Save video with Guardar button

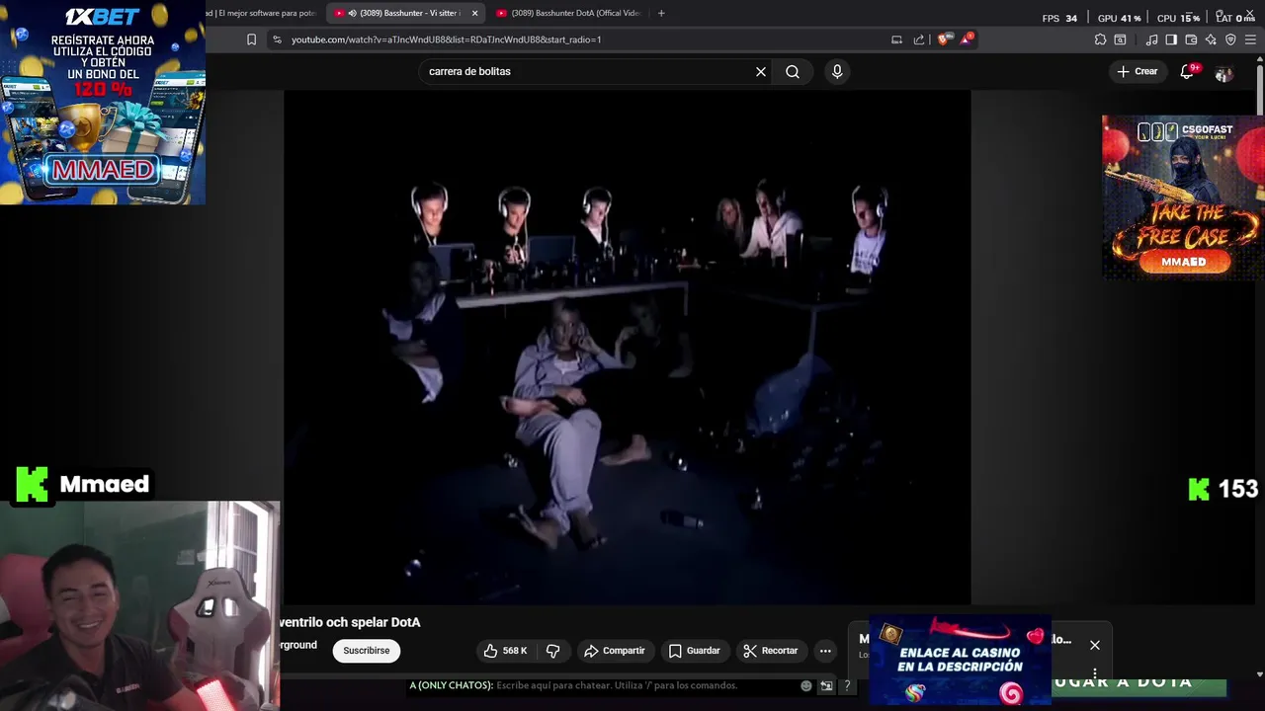click(694, 651)
